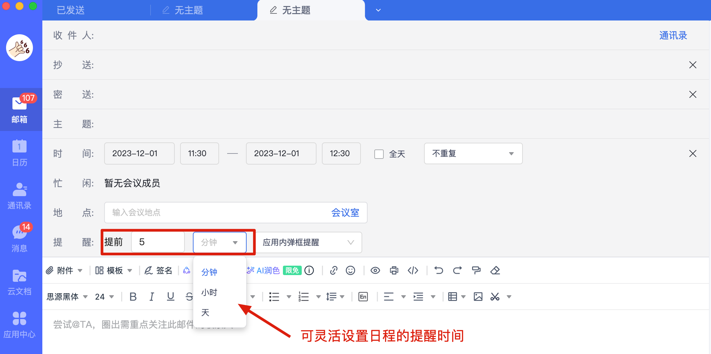Remove the 抄送 row with its X
The width and height of the screenshot is (711, 354).
pyautogui.click(x=693, y=65)
